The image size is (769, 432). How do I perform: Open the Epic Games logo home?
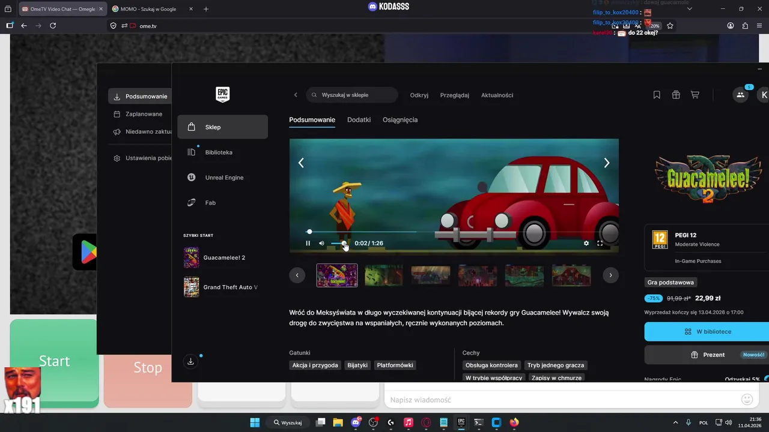click(x=222, y=94)
